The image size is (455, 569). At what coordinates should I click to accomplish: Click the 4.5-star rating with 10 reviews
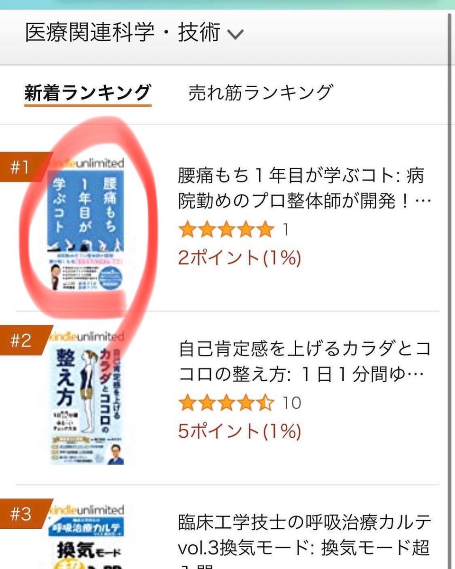point(226,403)
